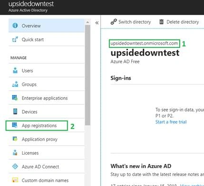
Task: Click the Groups people icon
Action: tap(15, 84)
